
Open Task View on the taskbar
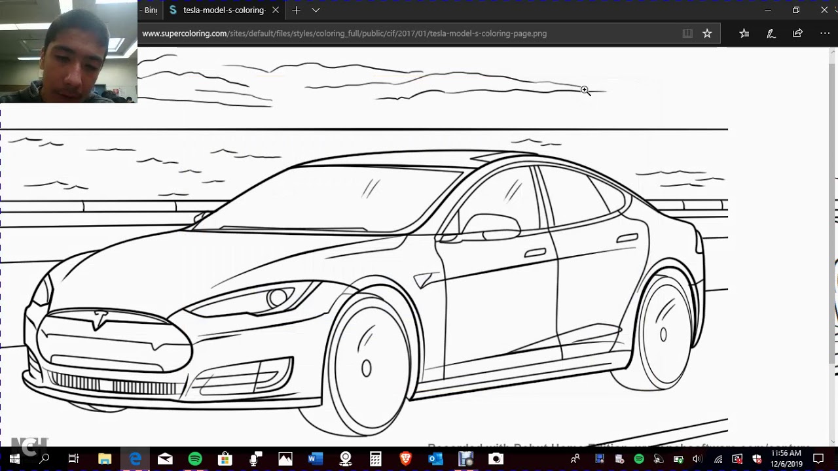73,459
